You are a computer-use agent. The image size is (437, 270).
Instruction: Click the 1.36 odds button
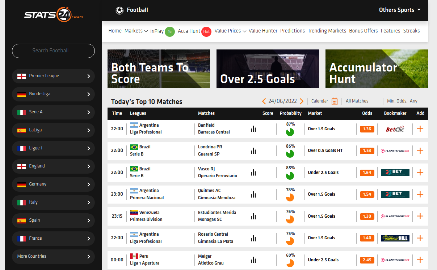point(367,129)
